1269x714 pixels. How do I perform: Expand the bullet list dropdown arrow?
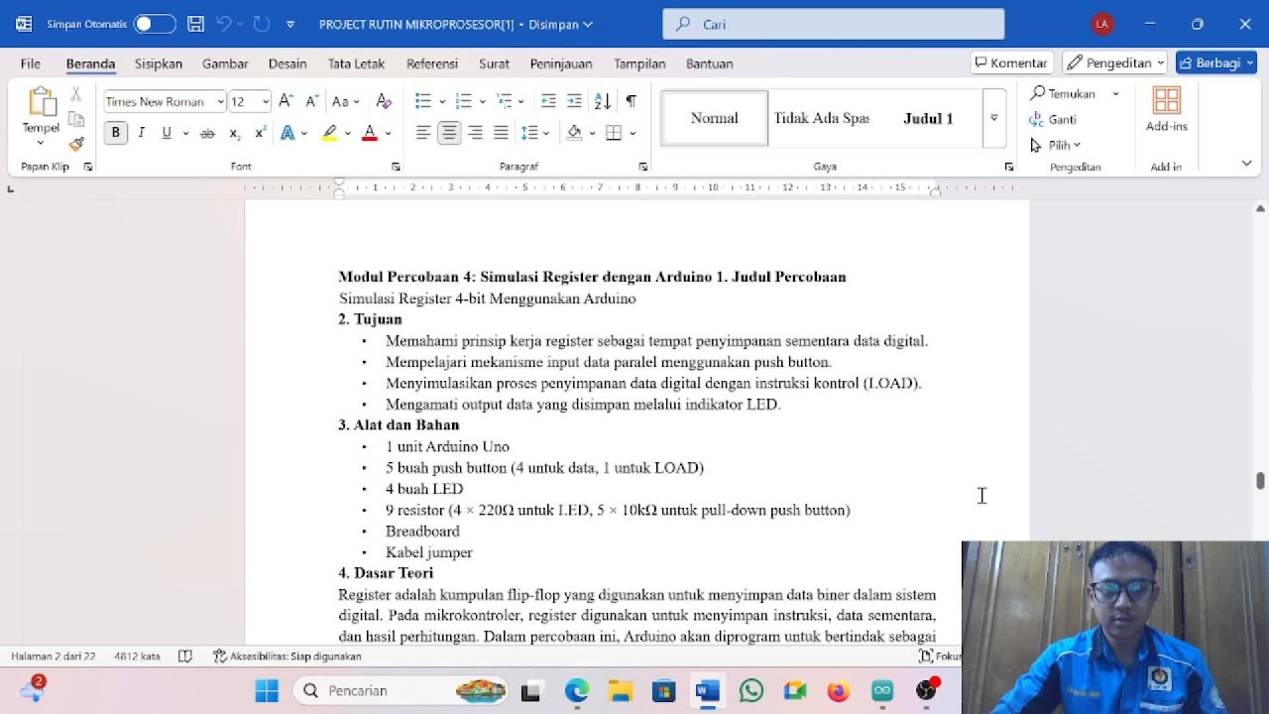442,101
